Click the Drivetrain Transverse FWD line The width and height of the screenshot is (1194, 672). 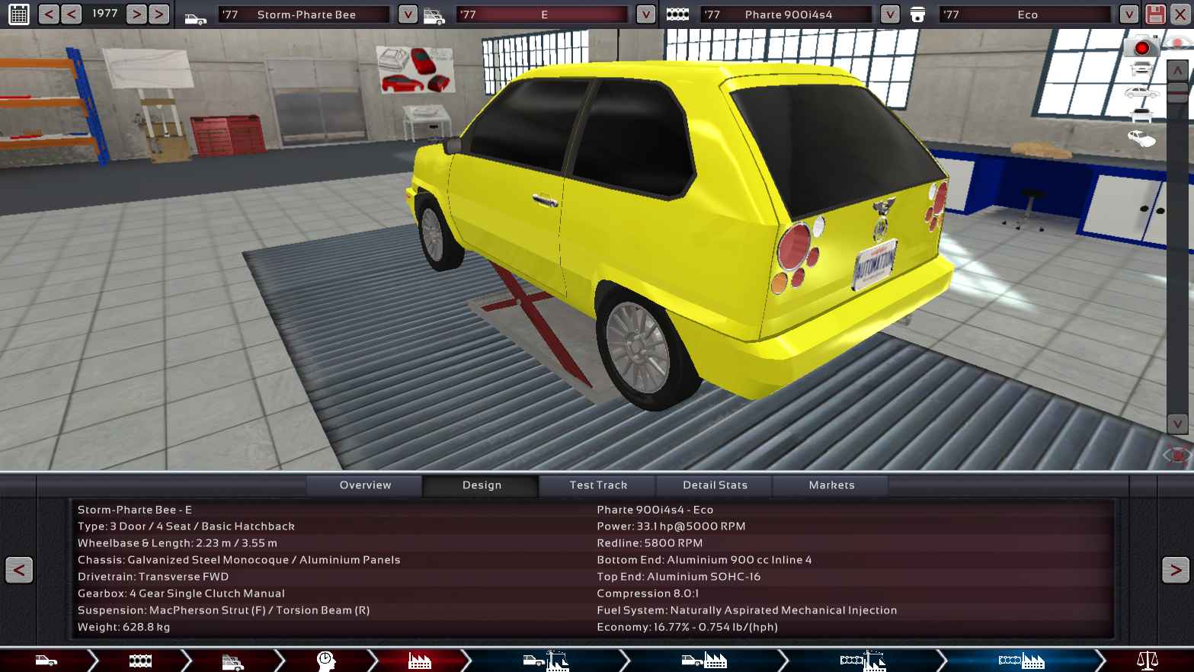[x=153, y=577]
